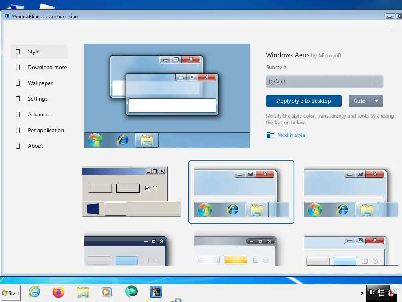Click the icon beside Style
This screenshot has width=402, height=302.
(18, 52)
